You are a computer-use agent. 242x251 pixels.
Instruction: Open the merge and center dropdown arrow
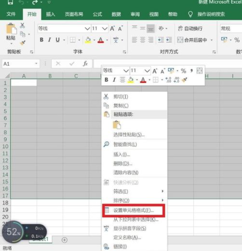[x=212, y=40]
